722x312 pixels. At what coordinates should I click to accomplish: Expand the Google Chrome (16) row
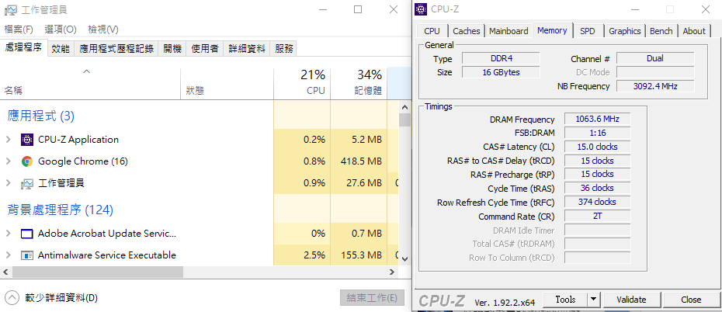pos(8,161)
